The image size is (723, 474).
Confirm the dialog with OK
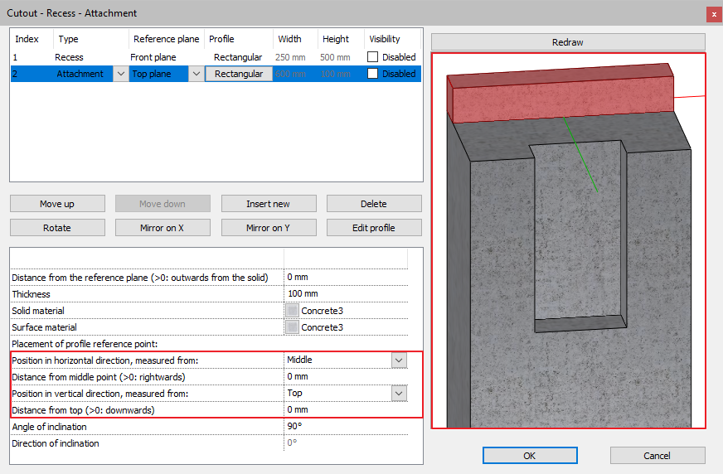pyautogui.click(x=530, y=455)
